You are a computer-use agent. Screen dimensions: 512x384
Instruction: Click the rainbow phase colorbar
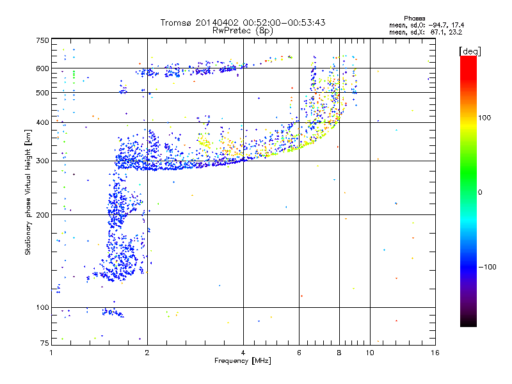click(468, 191)
